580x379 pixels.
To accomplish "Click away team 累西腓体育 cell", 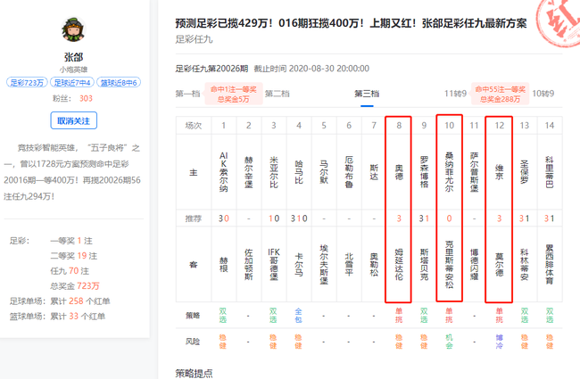I will (550, 264).
